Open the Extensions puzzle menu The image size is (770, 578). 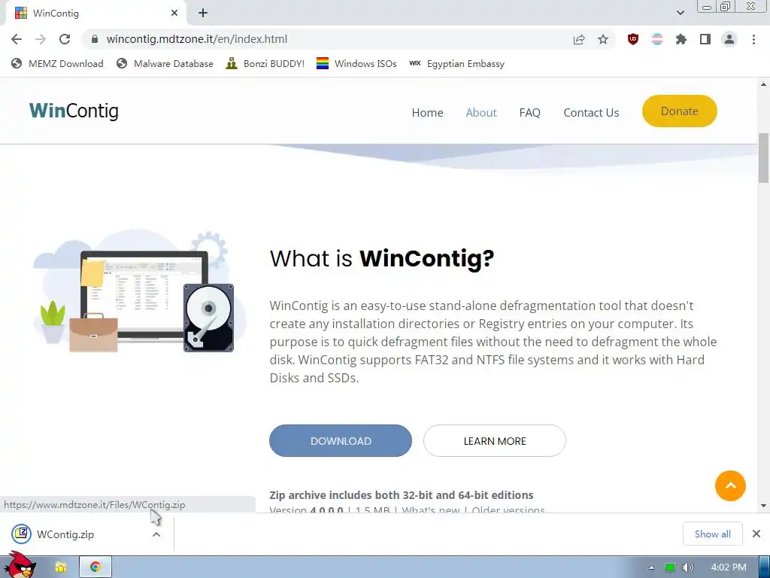681,39
